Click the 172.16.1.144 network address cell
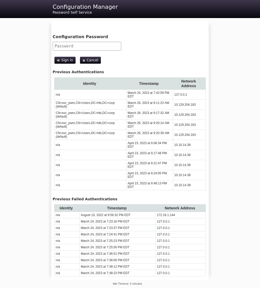Screen dimensions: 260x288 coord(166,215)
